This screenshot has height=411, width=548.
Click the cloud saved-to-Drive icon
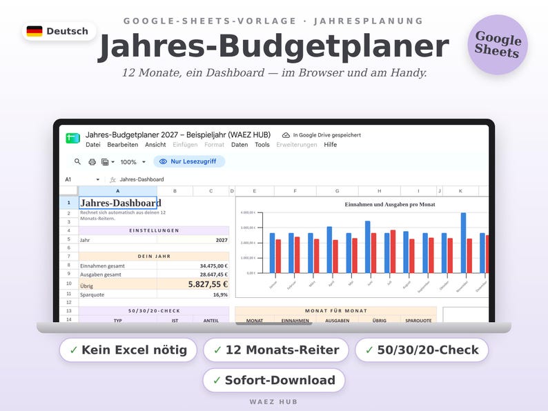pyautogui.click(x=286, y=135)
